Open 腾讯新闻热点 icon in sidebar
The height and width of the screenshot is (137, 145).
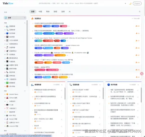coord(7,58)
